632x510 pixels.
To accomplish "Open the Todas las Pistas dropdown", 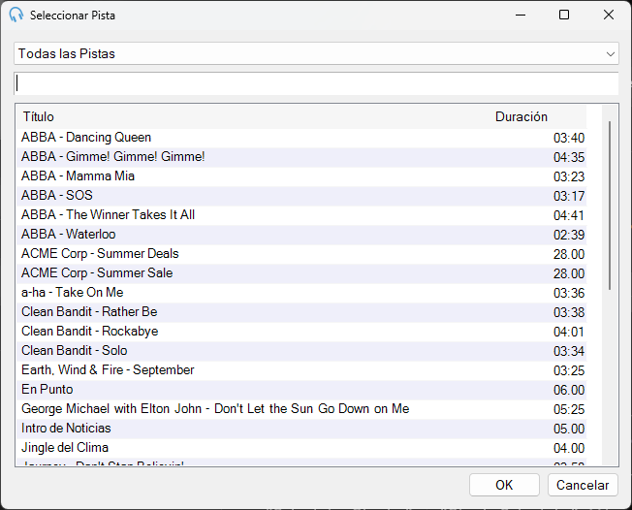I will pyautogui.click(x=316, y=53).
